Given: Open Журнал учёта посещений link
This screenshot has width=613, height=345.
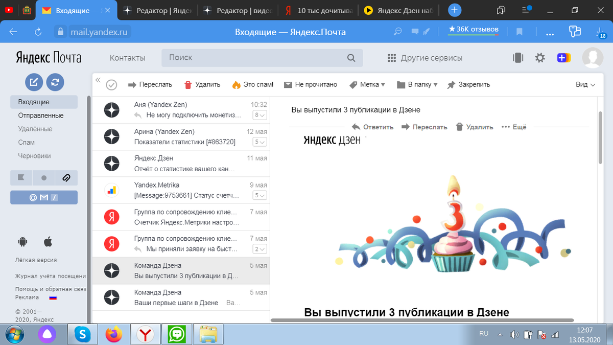Looking at the screenshot, I should [x=51, y=276].
